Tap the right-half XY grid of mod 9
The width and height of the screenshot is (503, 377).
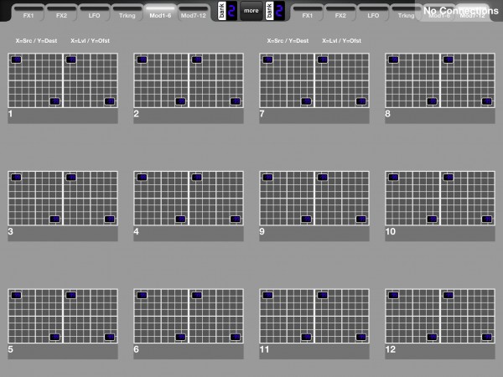coord(342,198)
